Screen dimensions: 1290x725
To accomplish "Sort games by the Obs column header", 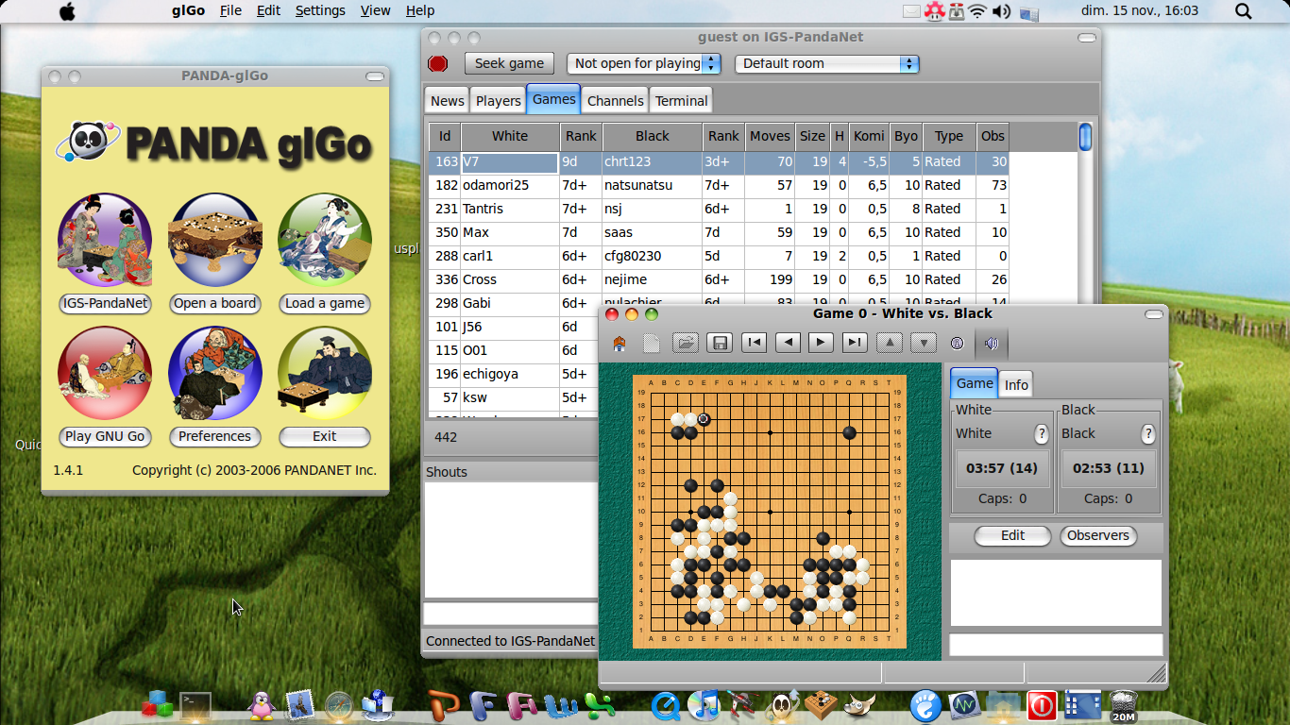I will pos(993,136).
